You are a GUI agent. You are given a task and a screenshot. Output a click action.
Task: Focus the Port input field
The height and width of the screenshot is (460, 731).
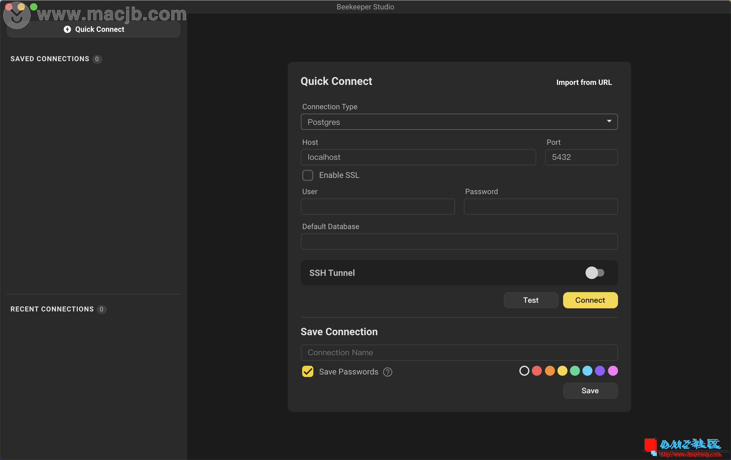[581, 157]
